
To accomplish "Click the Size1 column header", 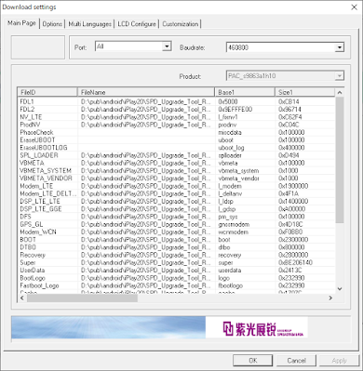I will click(x=305, y=92).
